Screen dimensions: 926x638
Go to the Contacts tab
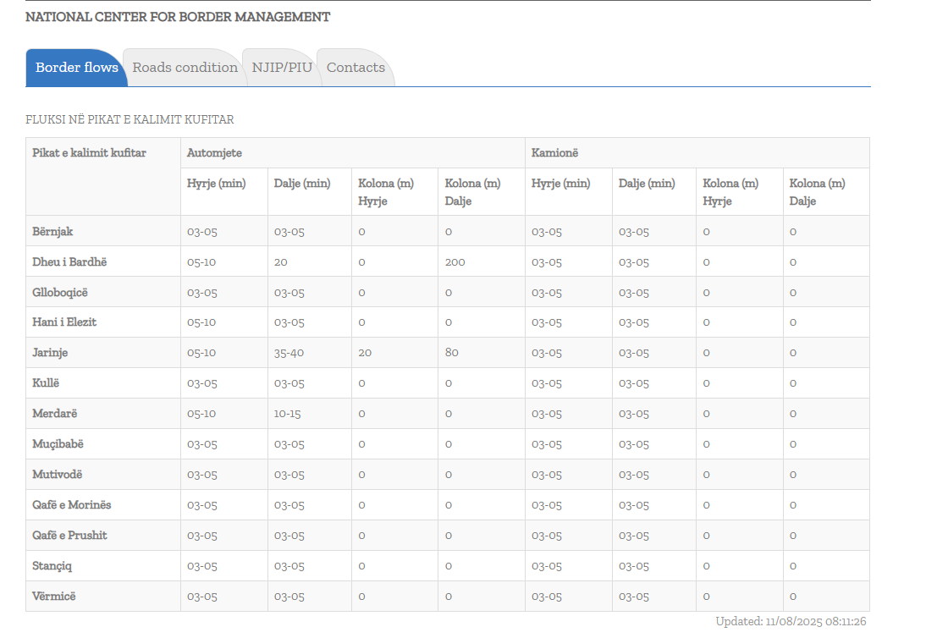(356, 68)
